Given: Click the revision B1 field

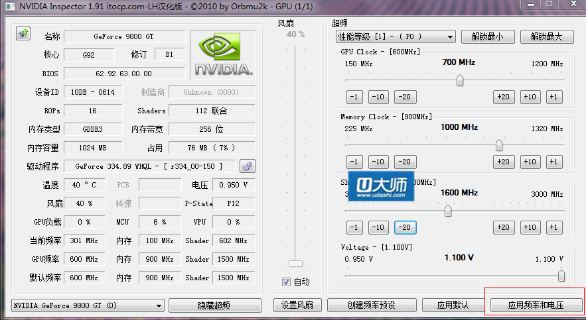Looking at the screenshot, I should (x=170, y=55).
